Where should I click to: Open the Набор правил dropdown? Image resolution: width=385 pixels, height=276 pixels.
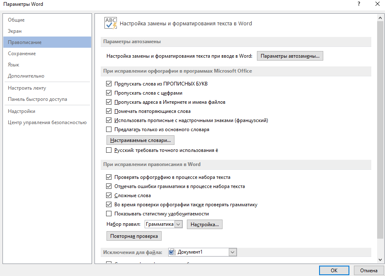pos(179,225)
